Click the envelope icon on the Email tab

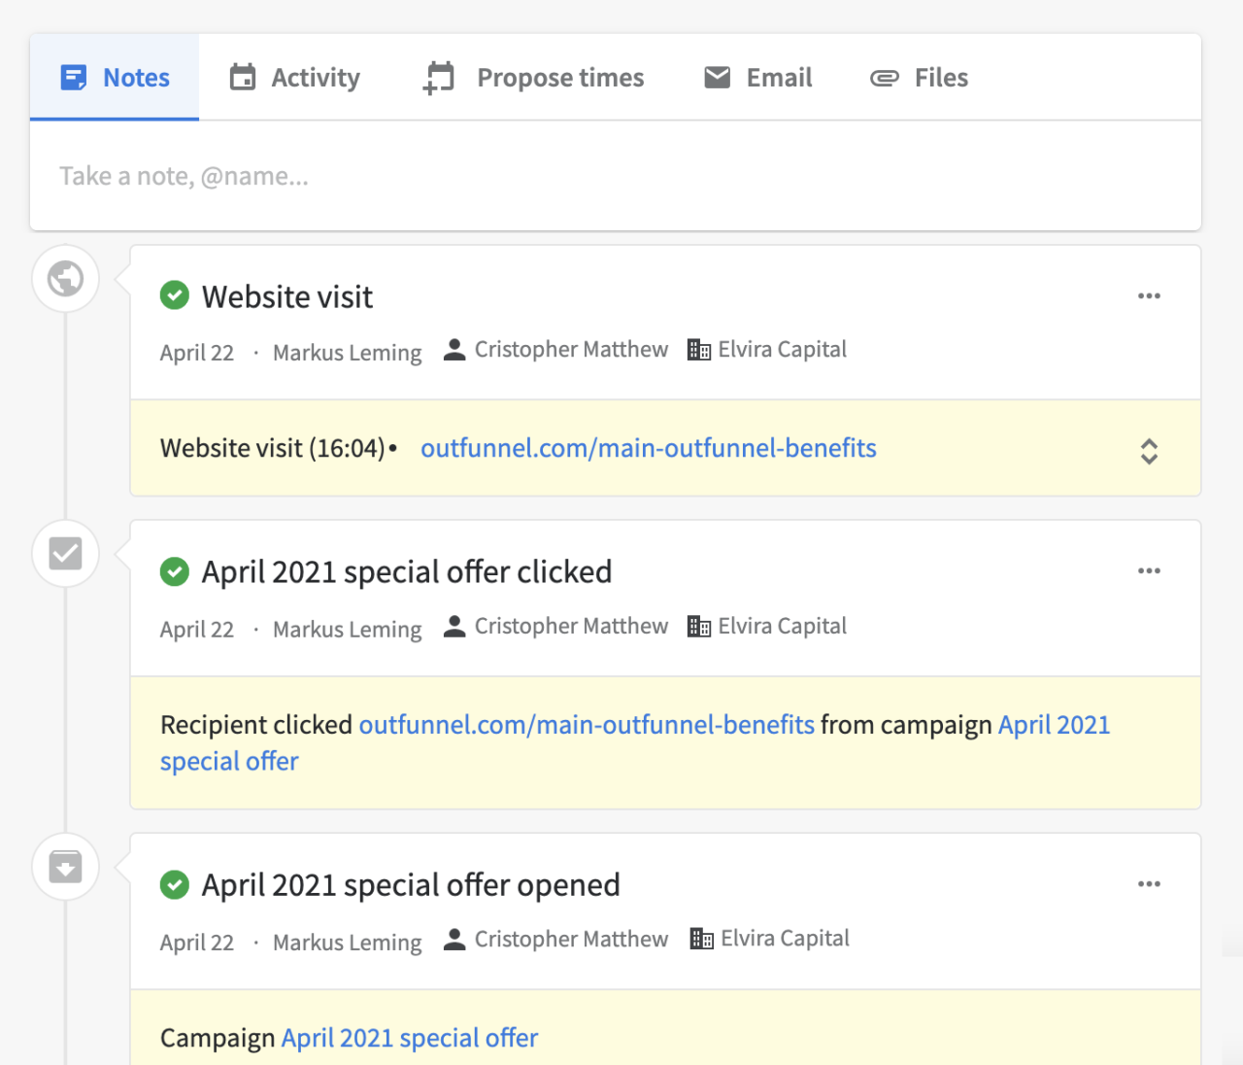point(718,77)
